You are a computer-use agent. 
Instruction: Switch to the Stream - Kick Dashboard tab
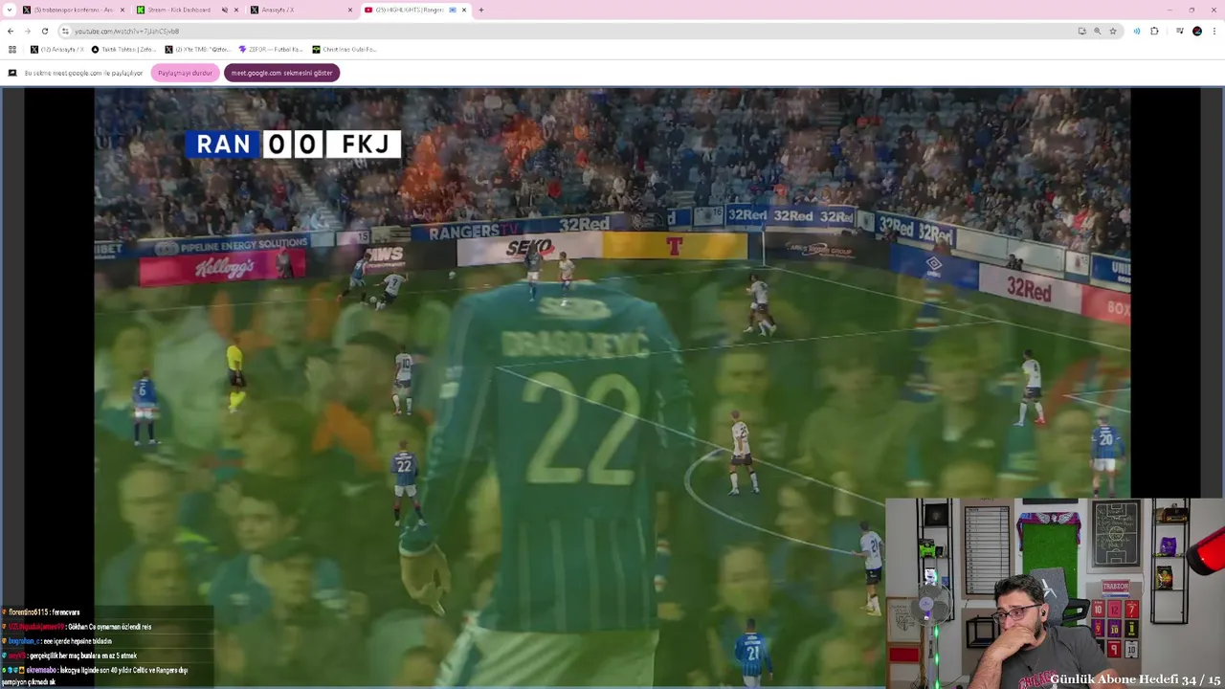coord(187,10)
